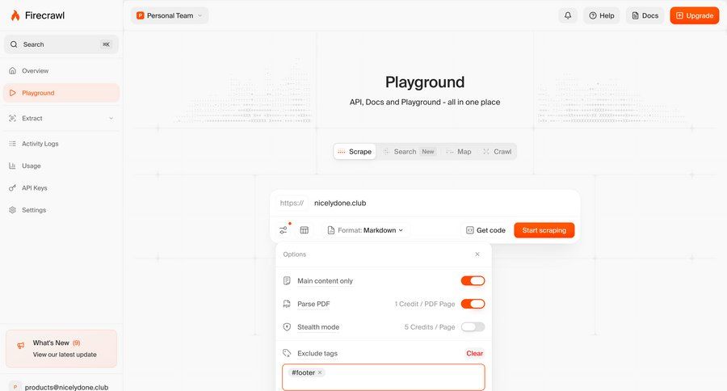This screenshot has height=391, width=727.
Task: Enable the Stealth mode toggle
Action: click(473, 327)
